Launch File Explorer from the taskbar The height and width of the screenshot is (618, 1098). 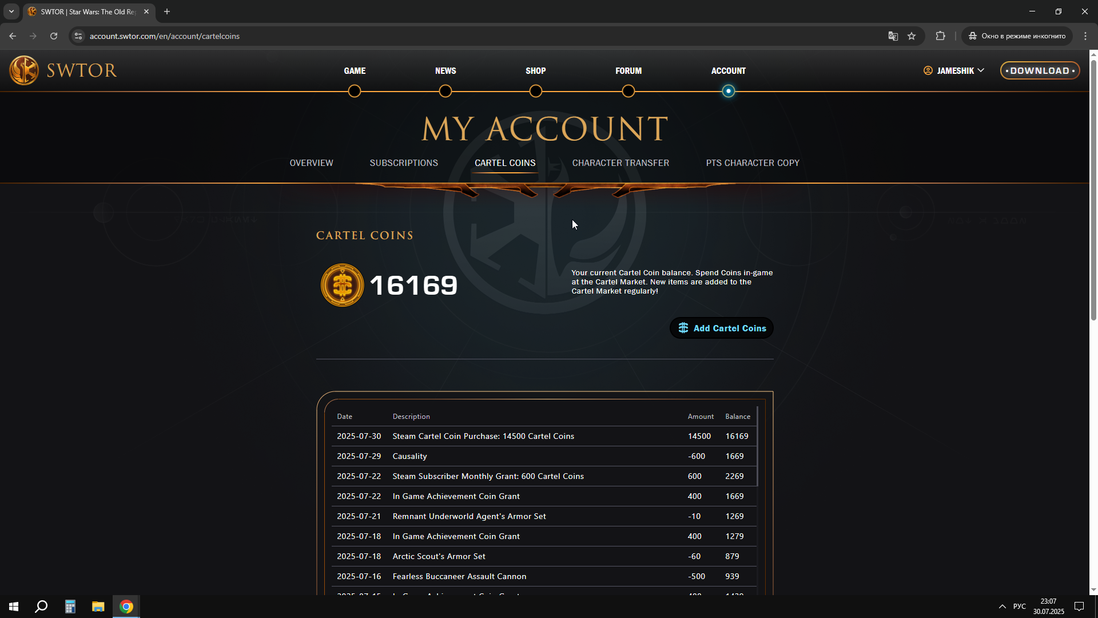(98, 607)
